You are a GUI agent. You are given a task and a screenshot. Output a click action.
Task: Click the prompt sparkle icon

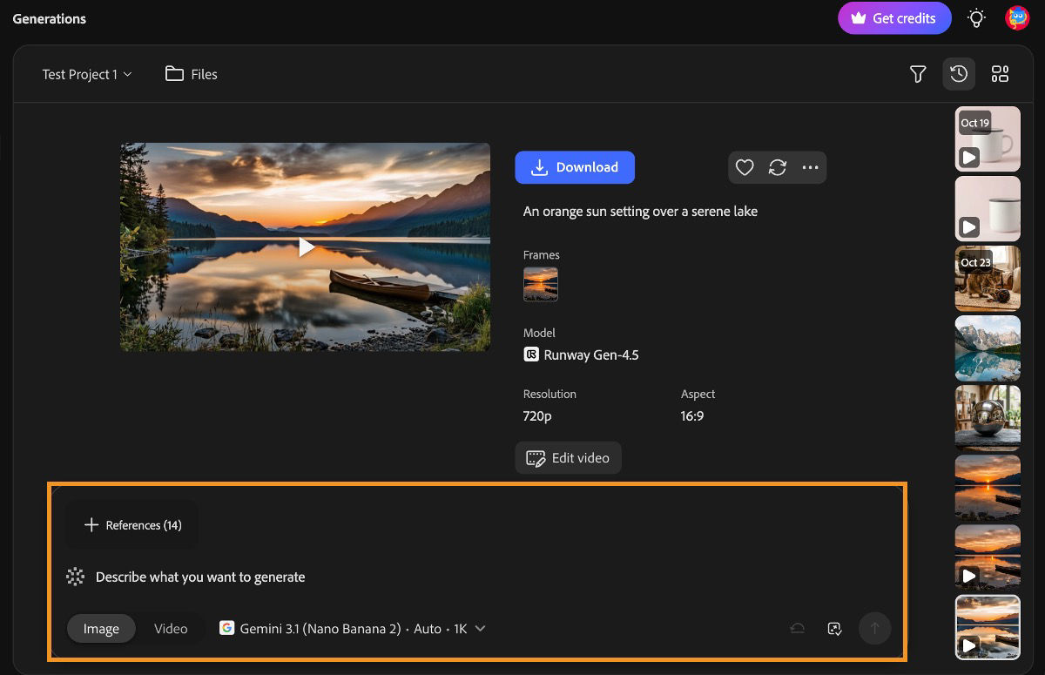(75, 577)
